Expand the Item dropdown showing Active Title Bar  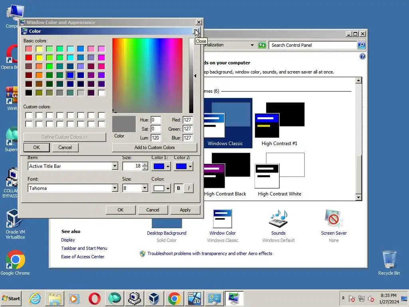coord(115,166)
